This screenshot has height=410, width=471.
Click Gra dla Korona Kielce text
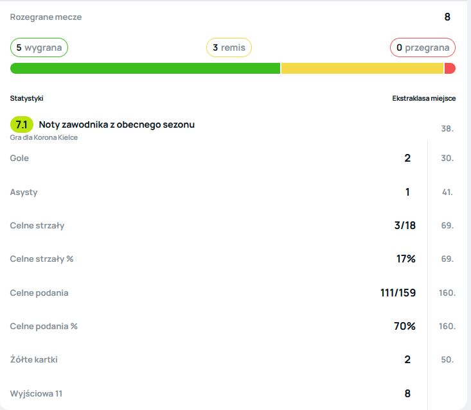[44, 137]
